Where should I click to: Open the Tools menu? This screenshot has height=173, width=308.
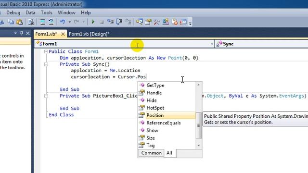(47, 13)
